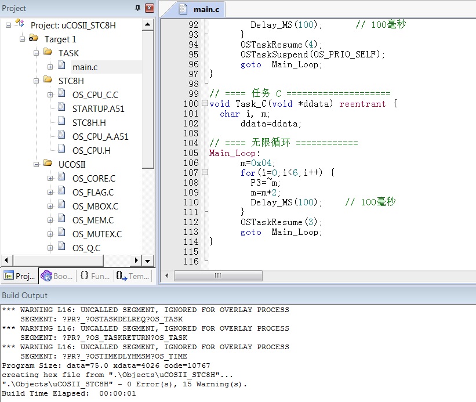Select STC8H.H header file entry
The height and width of the screenshot is (402, 476).
click(x=89, y=122)
